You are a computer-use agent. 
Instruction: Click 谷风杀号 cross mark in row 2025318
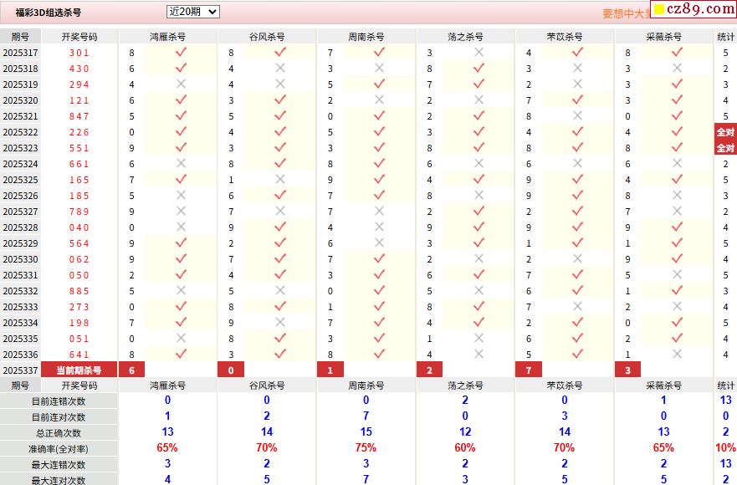[x=280, y=69]
